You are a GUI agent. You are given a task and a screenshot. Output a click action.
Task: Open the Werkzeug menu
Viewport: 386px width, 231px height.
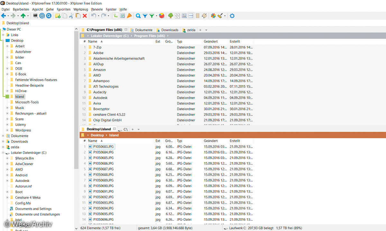click(80, 10)
